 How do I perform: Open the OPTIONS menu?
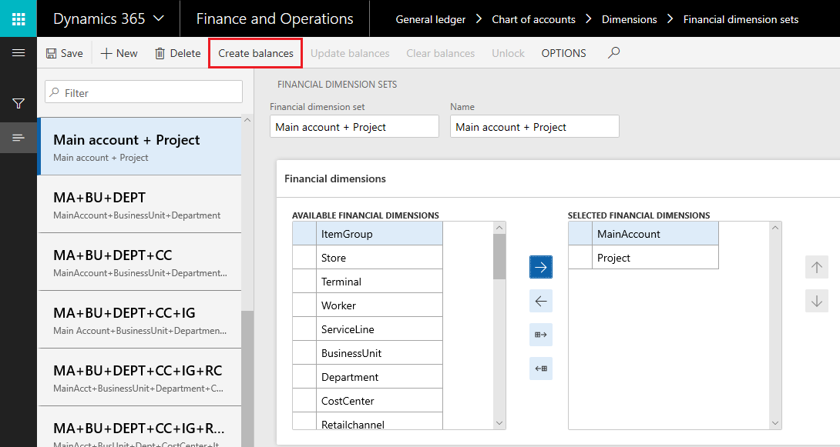pos(563,53)
